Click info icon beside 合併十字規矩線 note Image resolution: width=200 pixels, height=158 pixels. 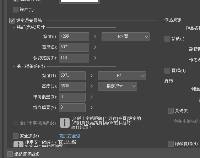point(65,123)
